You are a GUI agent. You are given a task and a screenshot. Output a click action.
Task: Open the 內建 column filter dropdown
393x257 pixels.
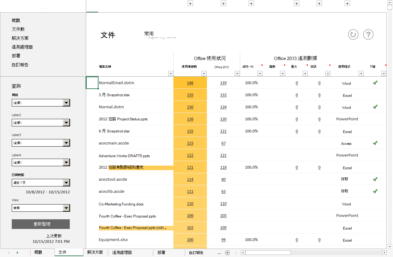[x=384, y=73]
